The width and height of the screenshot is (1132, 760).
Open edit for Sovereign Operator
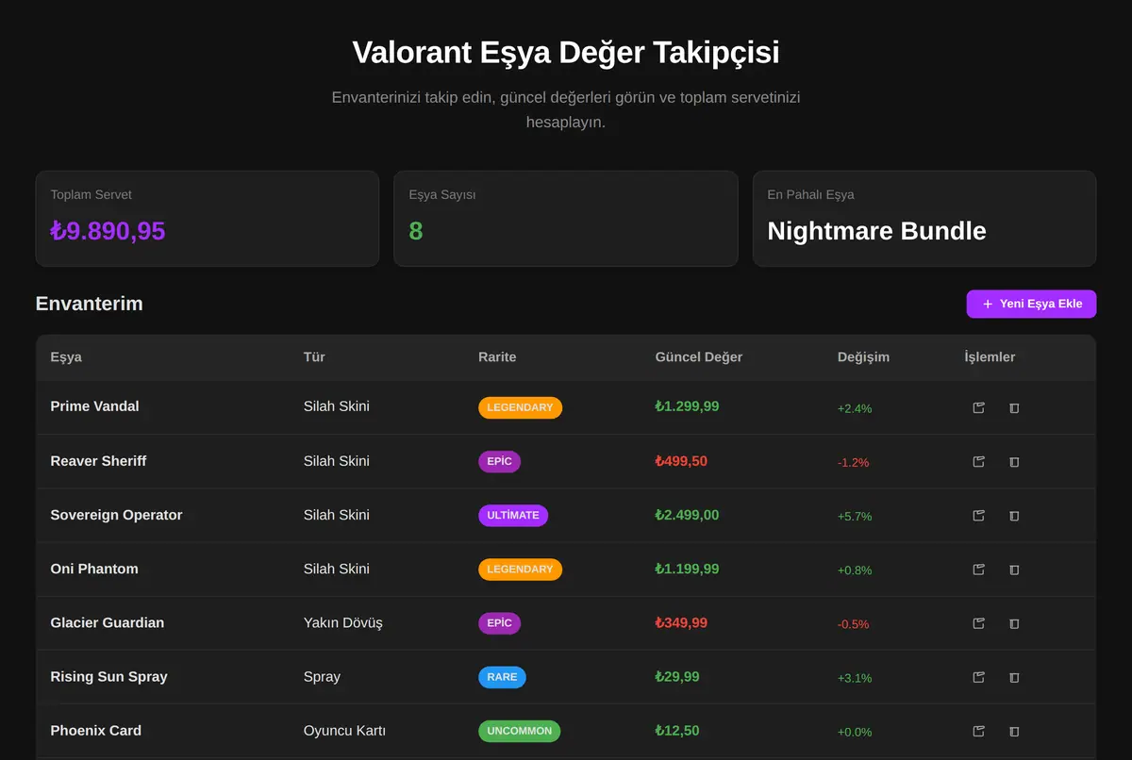[978, 516]
